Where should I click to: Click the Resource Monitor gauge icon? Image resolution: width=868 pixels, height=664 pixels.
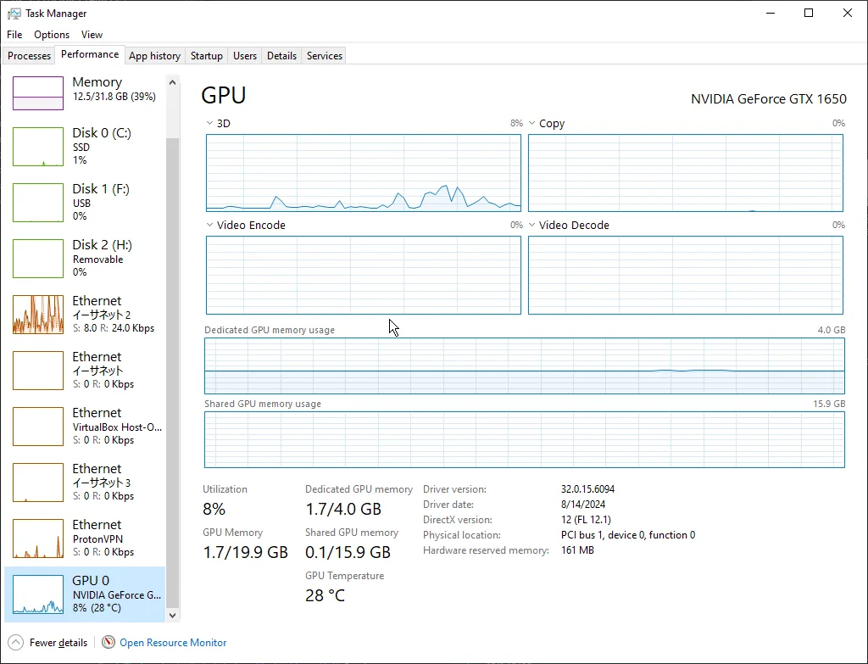pos(108,642)
